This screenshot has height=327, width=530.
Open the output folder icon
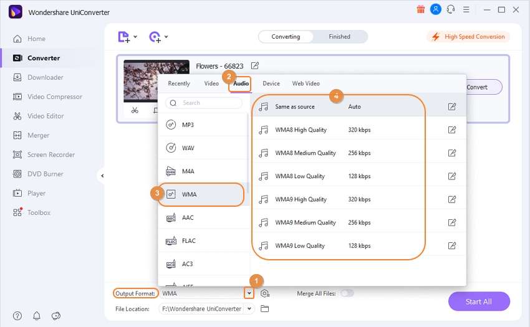click(264, 309)
